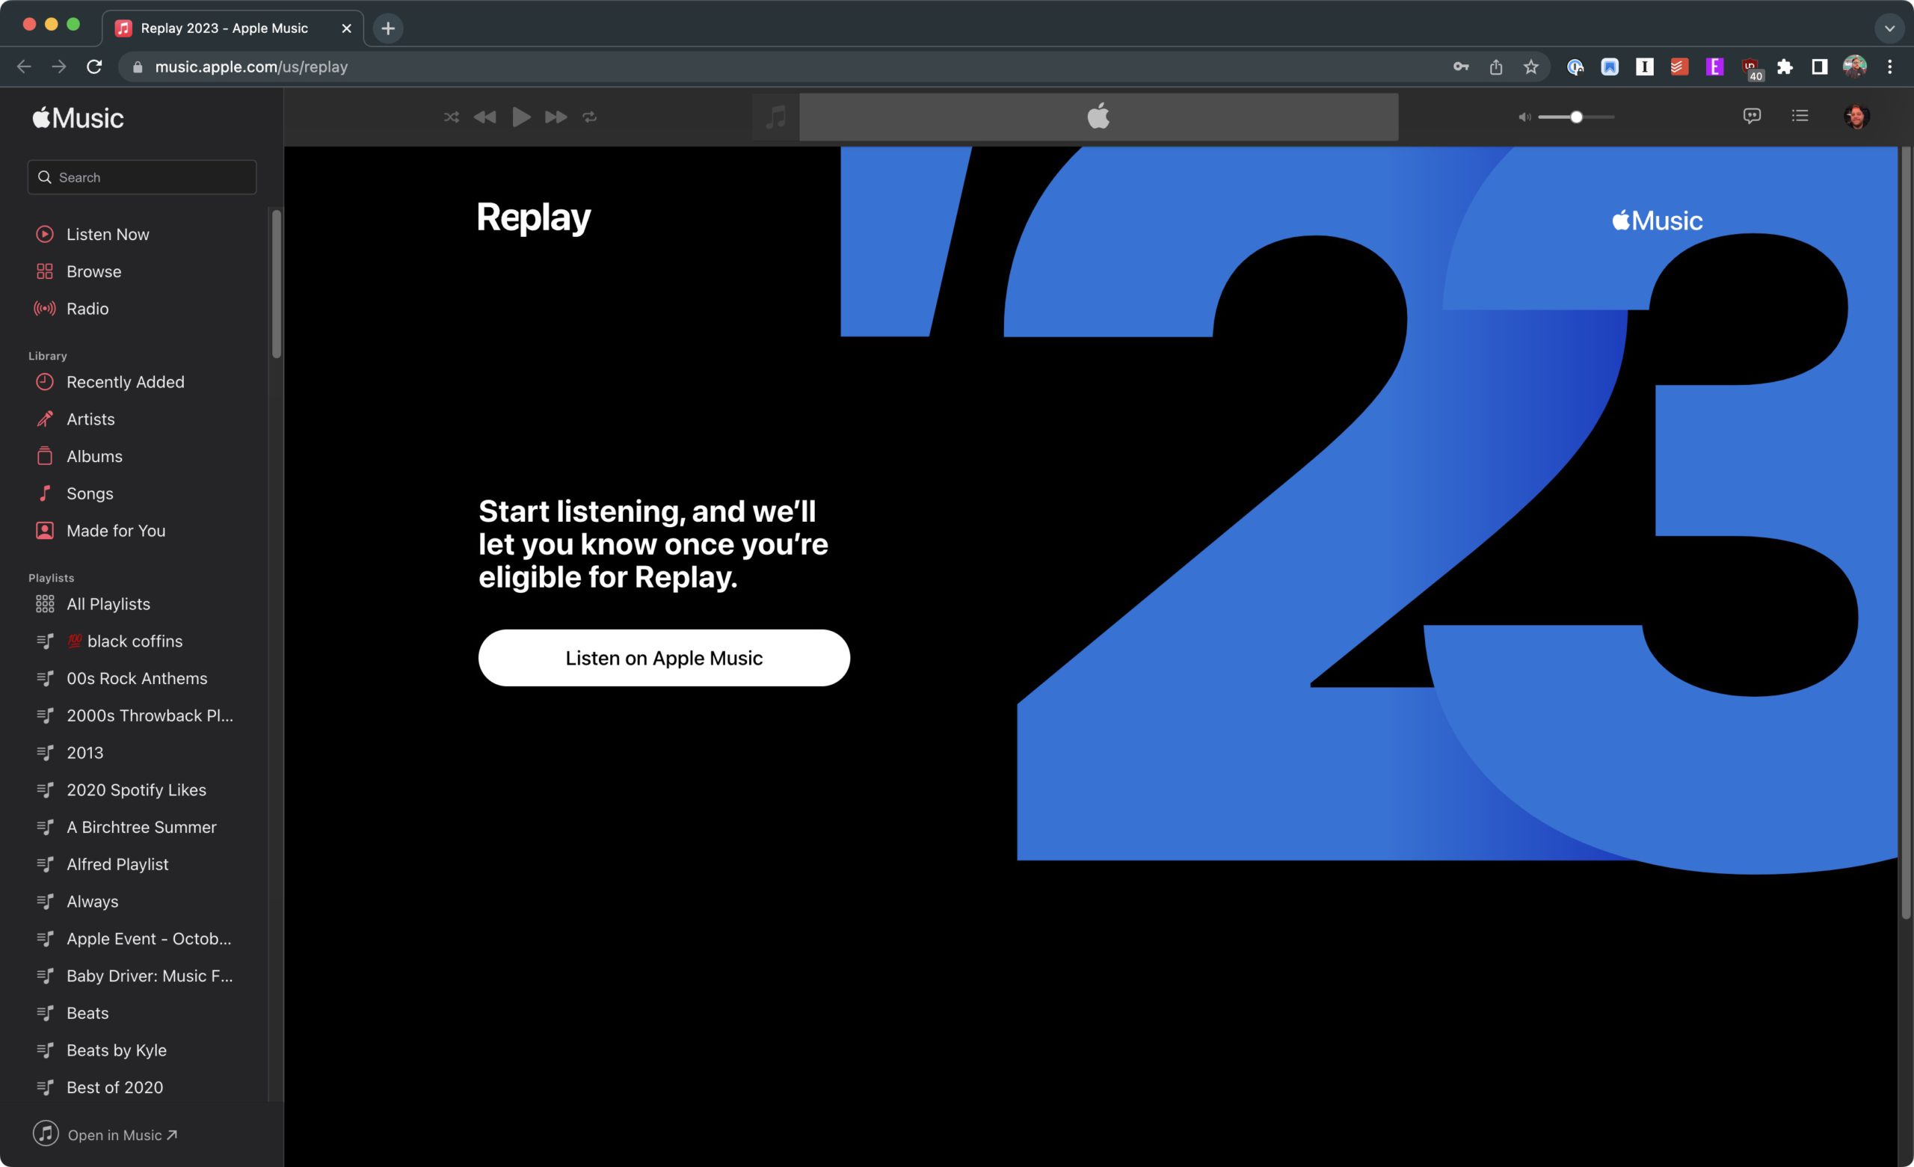The image size is (1914, 1167).
Task: Reload the Apple Music page
Action: click(x=94, y=67)
